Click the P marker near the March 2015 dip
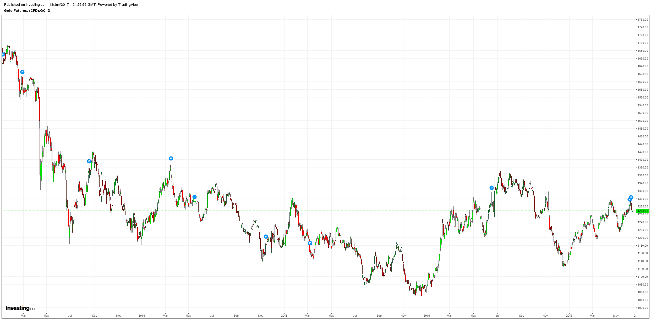 (310, 243)
